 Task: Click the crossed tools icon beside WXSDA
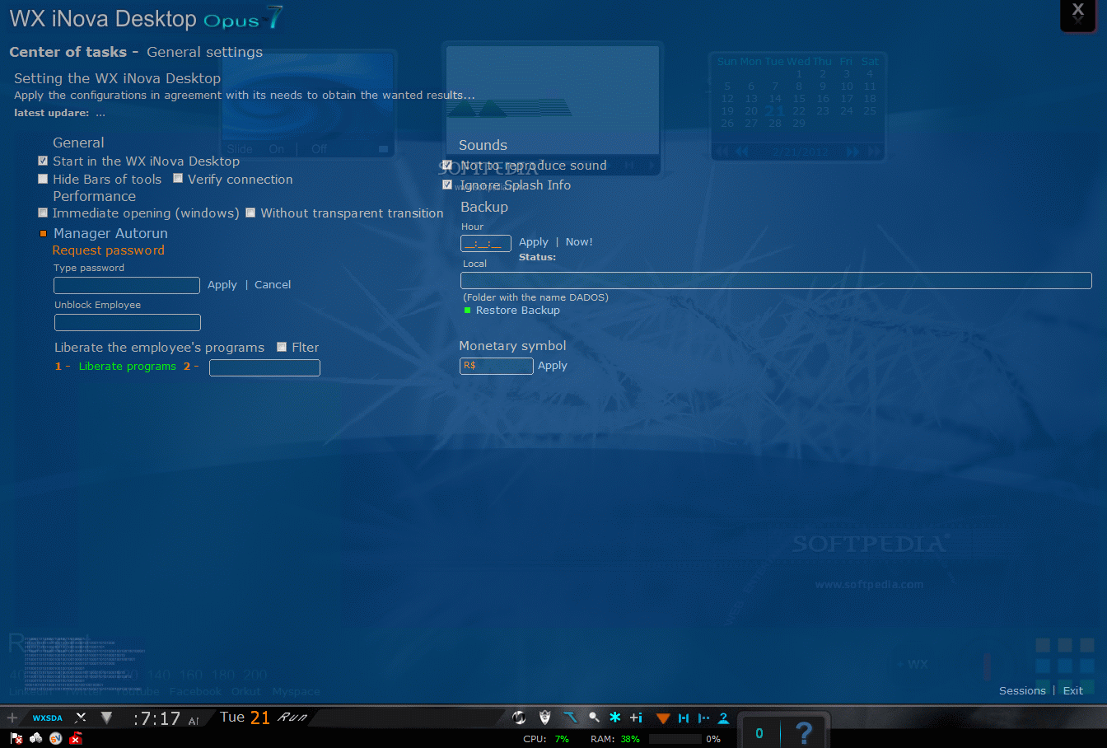(81, 718)
